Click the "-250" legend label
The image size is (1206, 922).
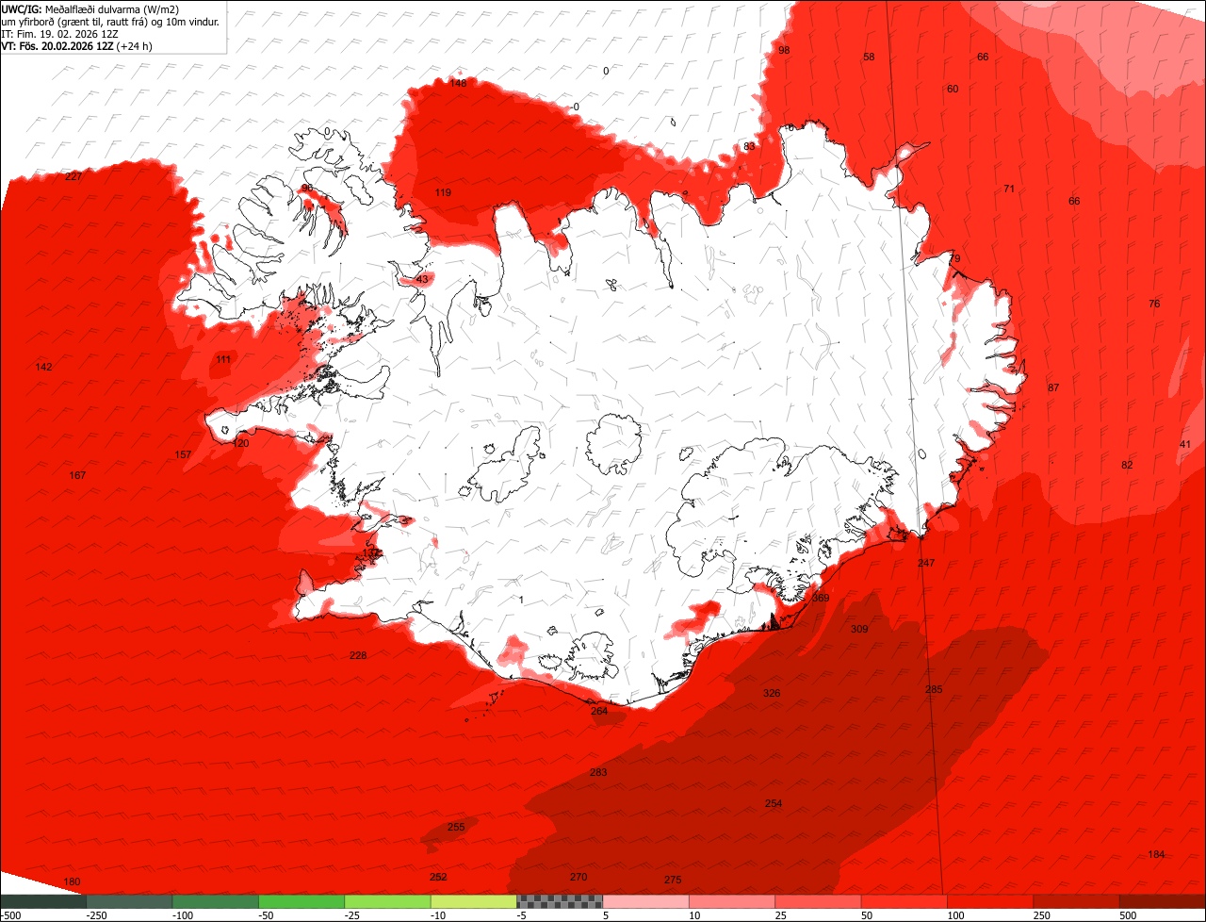(95, 915)
